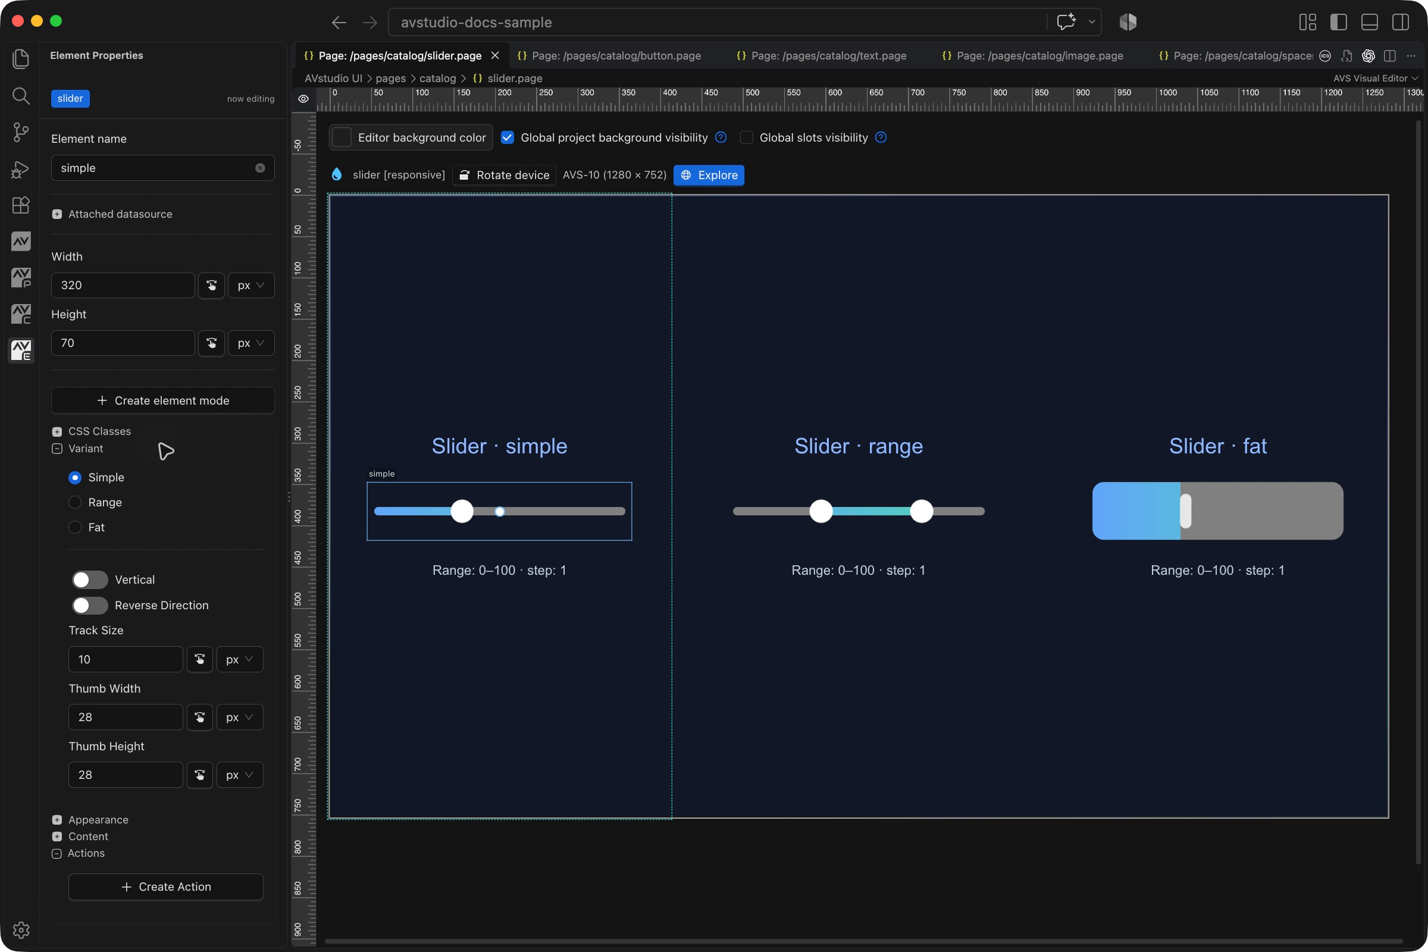Close the slider.page tab
This screenshot has width=1428, height=952.
tap(495, 56)
